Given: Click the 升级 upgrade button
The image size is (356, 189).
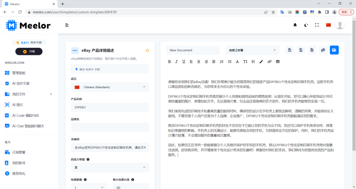Looking at the screenshot, I should pyautogui.click(x=29, y=51).
